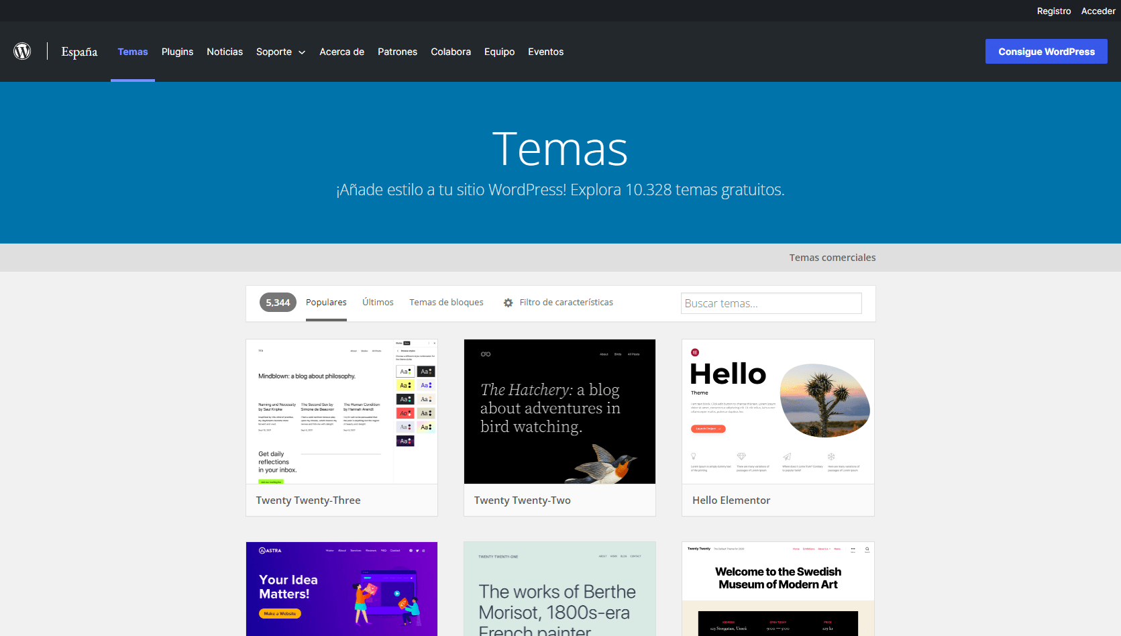This screenshot has width=1121, height=636.
Task: Go to Plugins in the navigation
Action: click(177, 52)
